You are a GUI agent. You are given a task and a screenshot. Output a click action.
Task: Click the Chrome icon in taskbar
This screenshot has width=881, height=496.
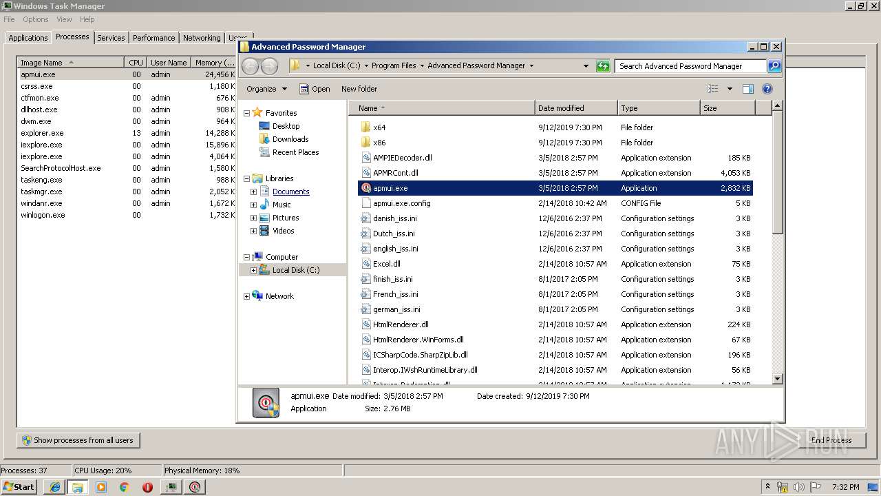point(124,486)
